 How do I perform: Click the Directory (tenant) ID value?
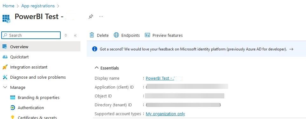point(183,105)
